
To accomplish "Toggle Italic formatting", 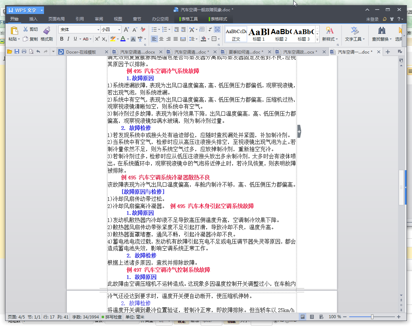I will point(68,39).
